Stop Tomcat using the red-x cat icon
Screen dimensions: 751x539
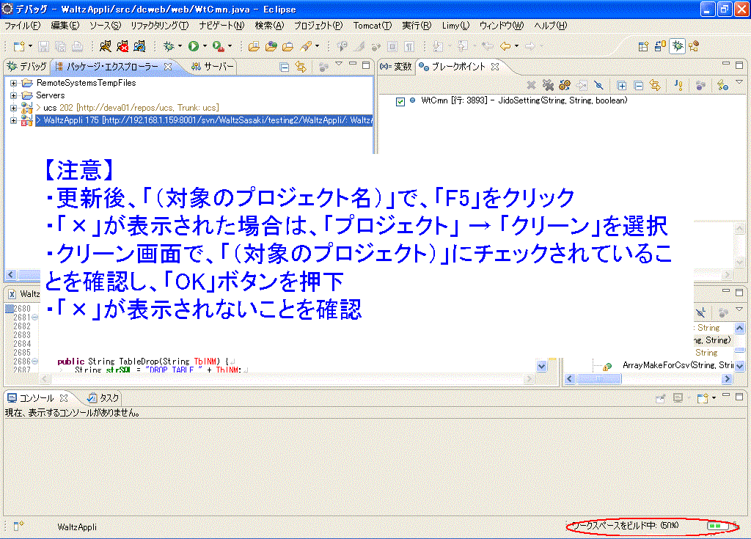(x=122, y=46)
